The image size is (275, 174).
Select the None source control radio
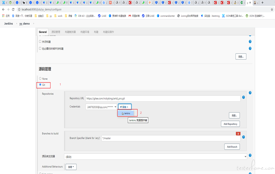(x=40, y=78)
